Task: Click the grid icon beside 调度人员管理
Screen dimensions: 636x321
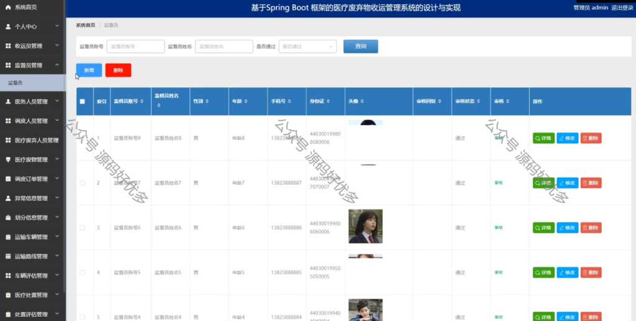Action: point(8,121)
